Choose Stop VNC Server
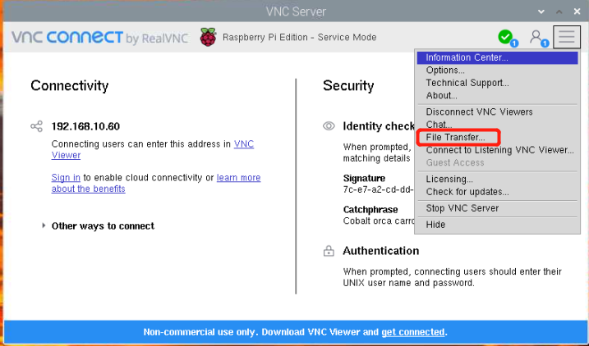Viewport: 589px width, 346px height. [497, 208]
